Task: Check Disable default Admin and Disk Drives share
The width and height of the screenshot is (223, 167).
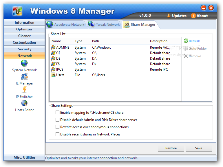Action: (x=57, y=120)
